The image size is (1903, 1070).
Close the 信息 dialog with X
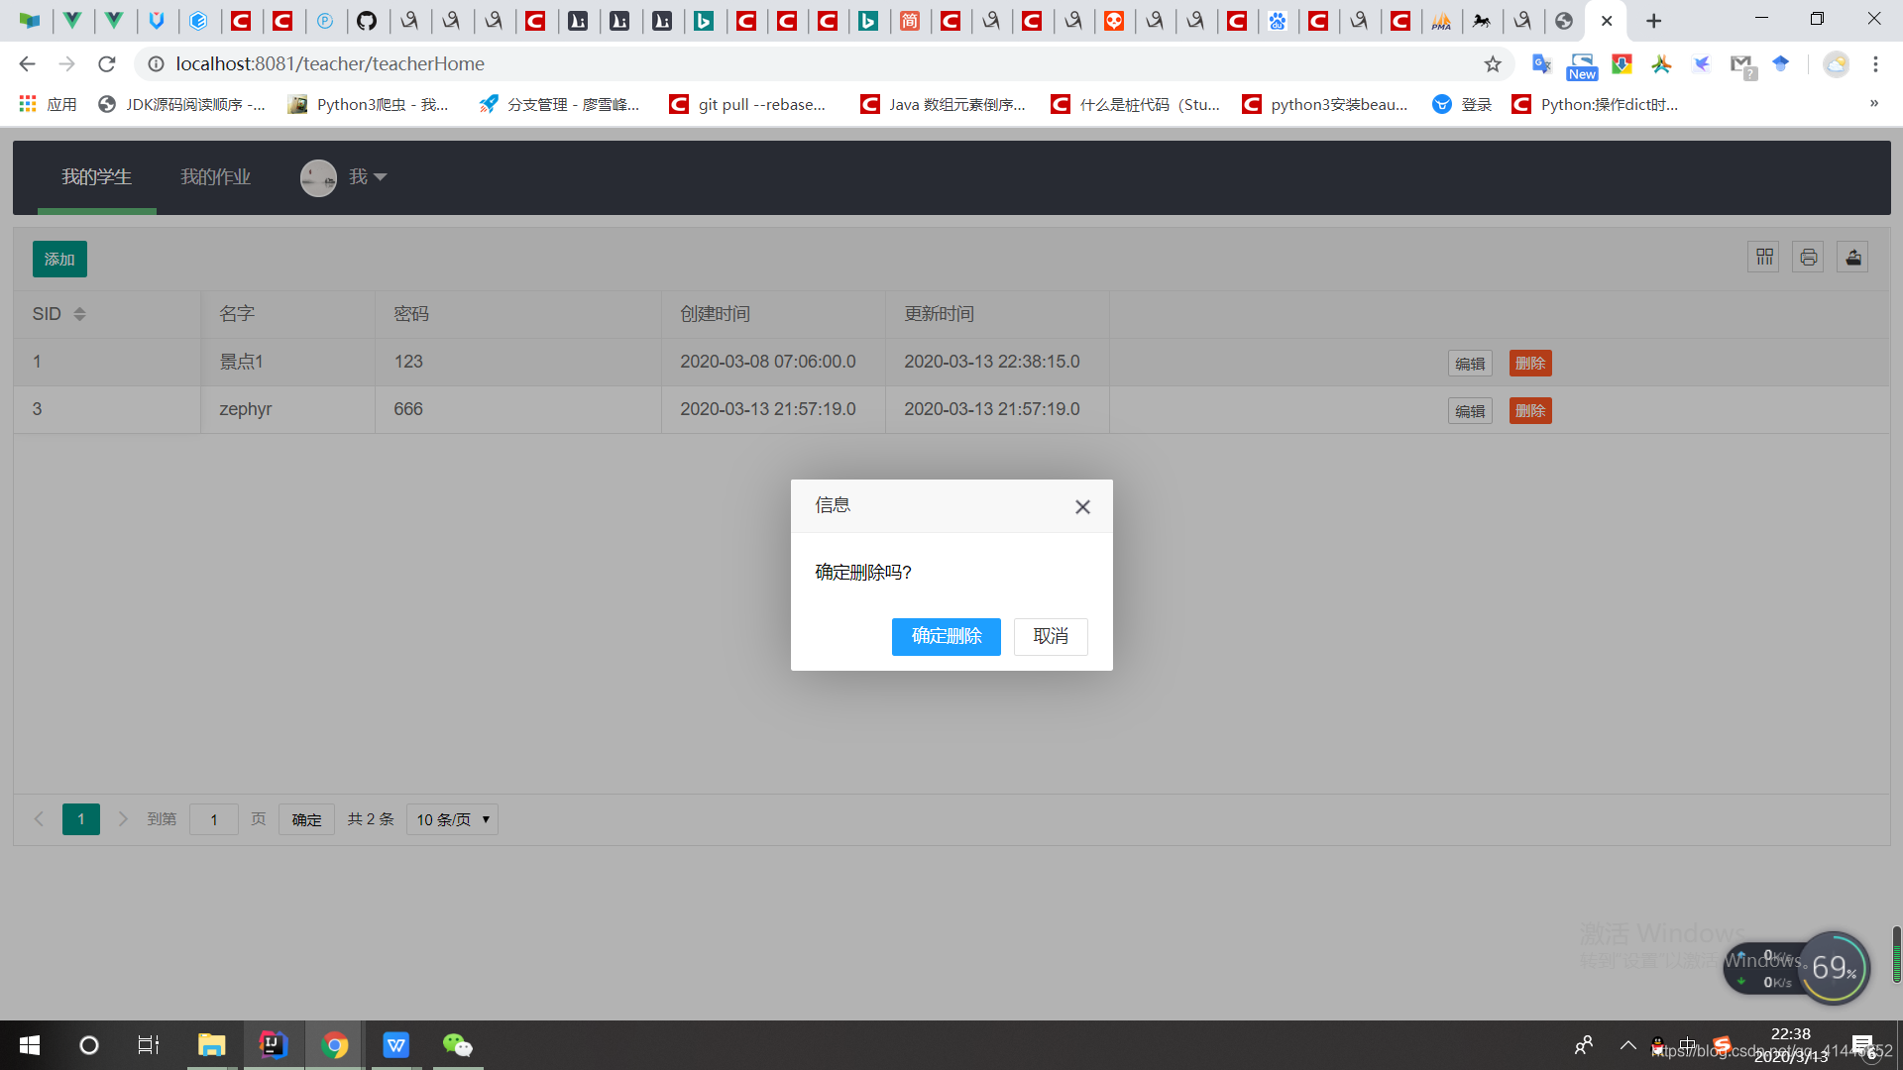[1082, 507]
